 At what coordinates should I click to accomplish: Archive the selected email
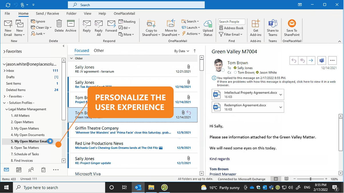71,26
